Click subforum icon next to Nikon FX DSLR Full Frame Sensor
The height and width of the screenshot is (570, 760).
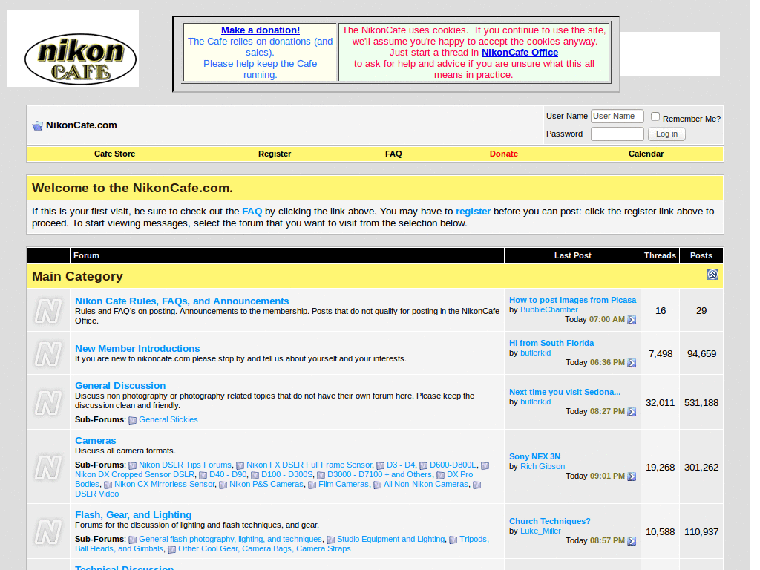[240, 465]
